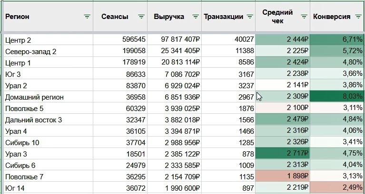Select the cell Поволжье 5
Viewport: 365px width, 194px height.
coord(48,108)
